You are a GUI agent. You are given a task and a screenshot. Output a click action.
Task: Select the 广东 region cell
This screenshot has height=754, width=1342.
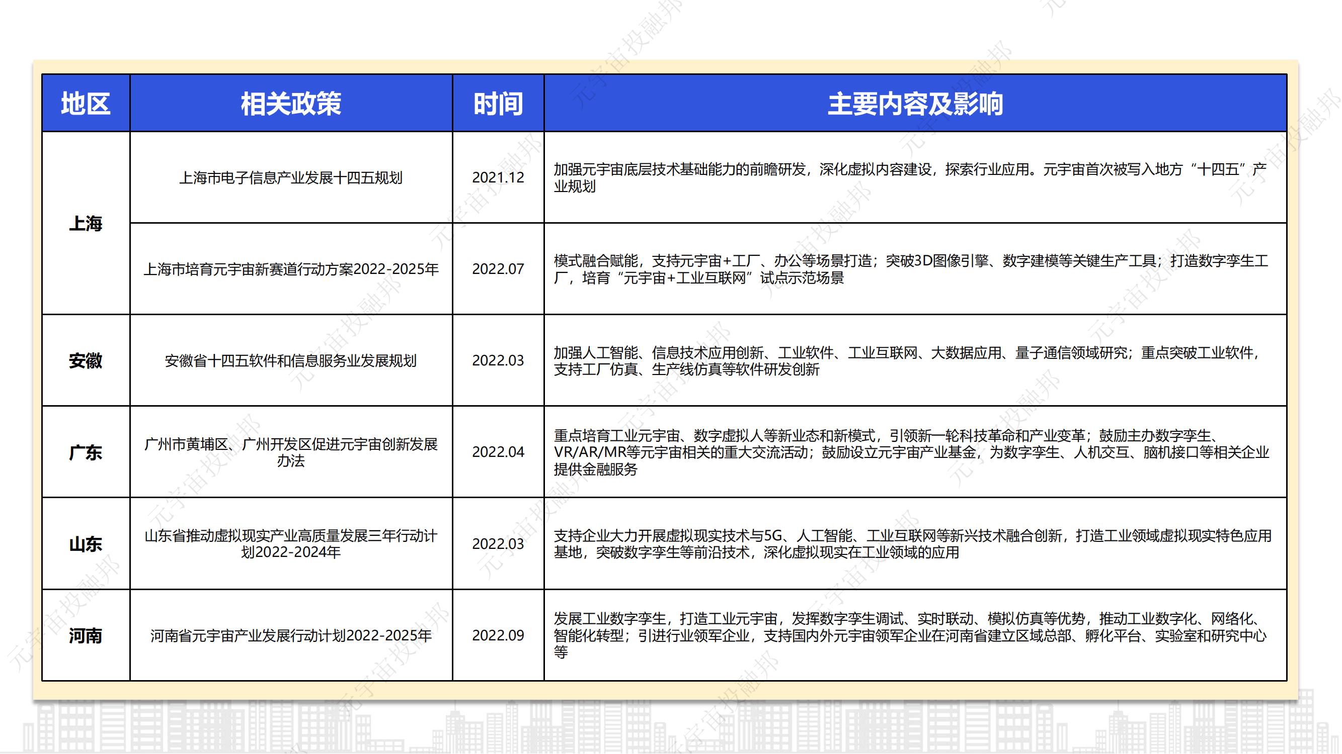coord(86,452)
